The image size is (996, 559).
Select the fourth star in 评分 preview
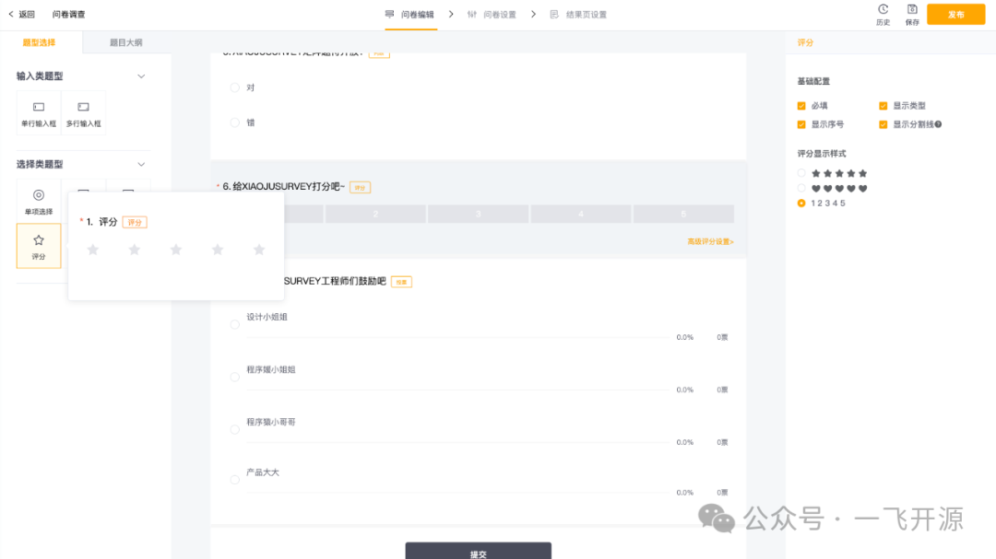pos(218,250)
